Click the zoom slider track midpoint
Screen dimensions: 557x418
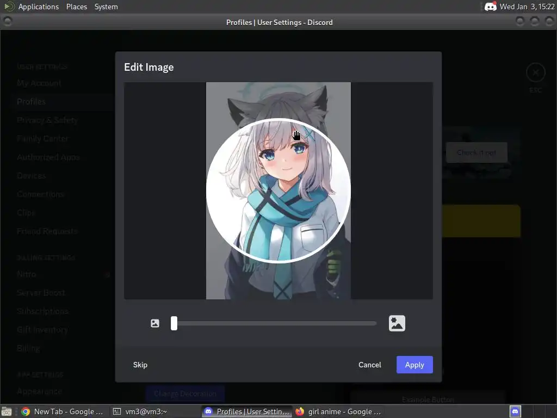click(274, 323)
